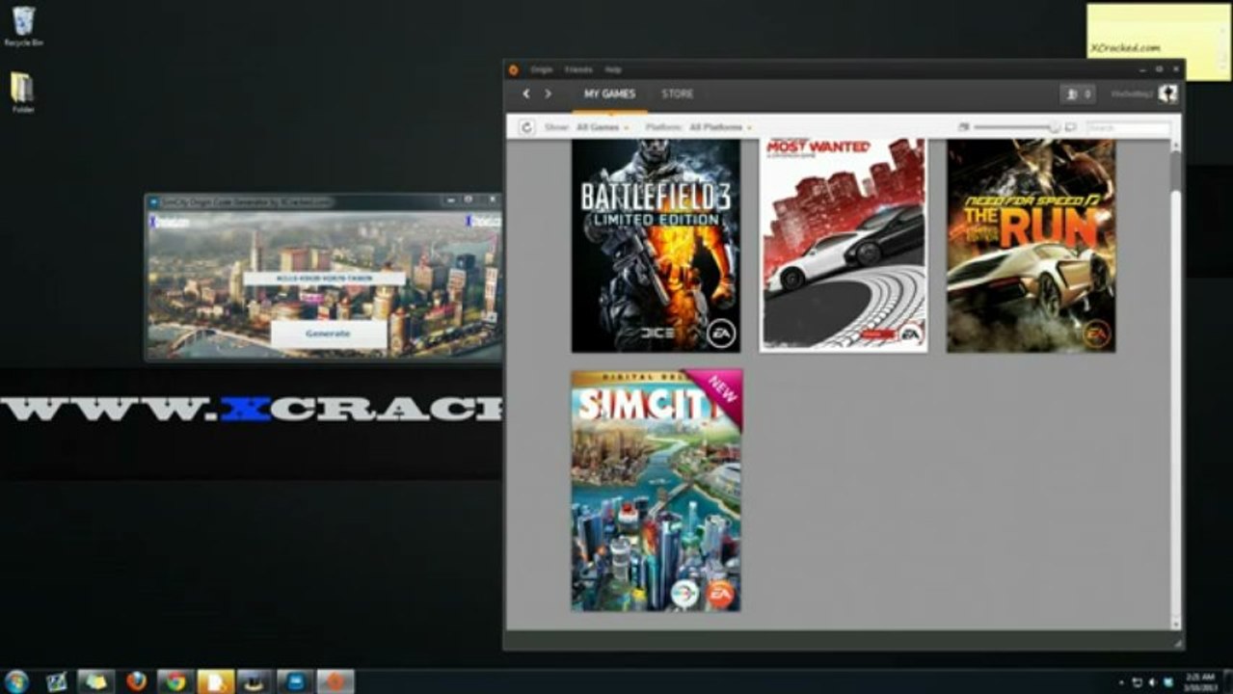The image size is (1233, 694).
Task: Click the blue generator app taskbar icon
Action: coord(295,681)
